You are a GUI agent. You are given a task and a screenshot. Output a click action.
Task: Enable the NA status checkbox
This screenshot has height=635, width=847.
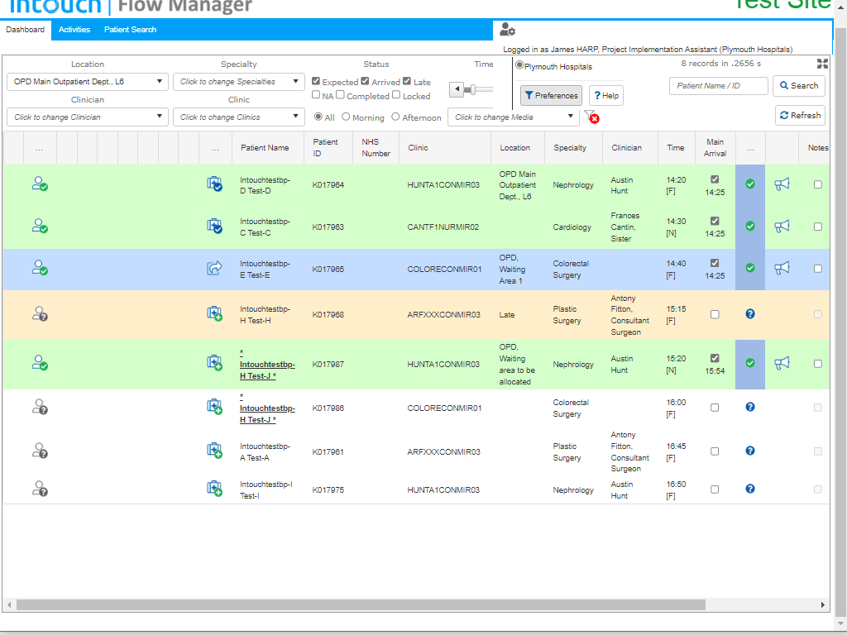coord(316,95)
